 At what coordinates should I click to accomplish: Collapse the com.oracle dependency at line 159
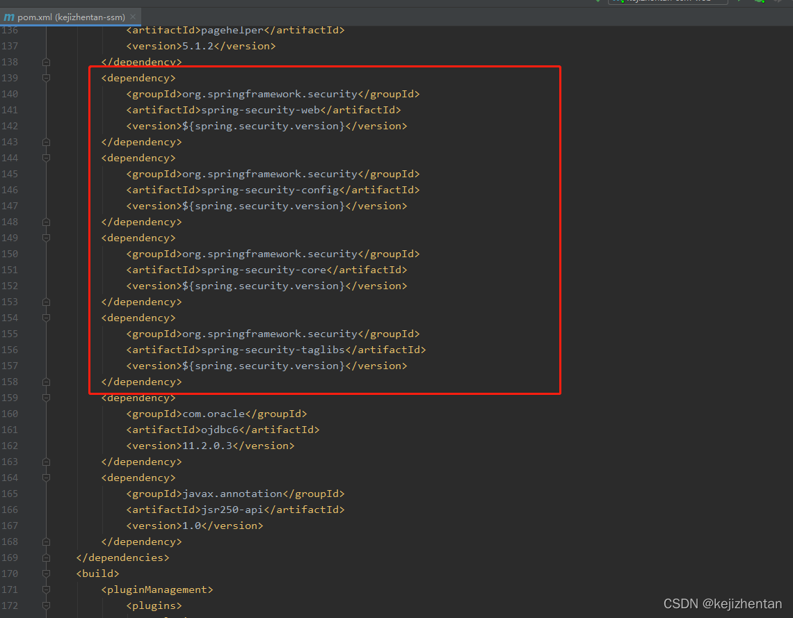click(x=46, y=398)
